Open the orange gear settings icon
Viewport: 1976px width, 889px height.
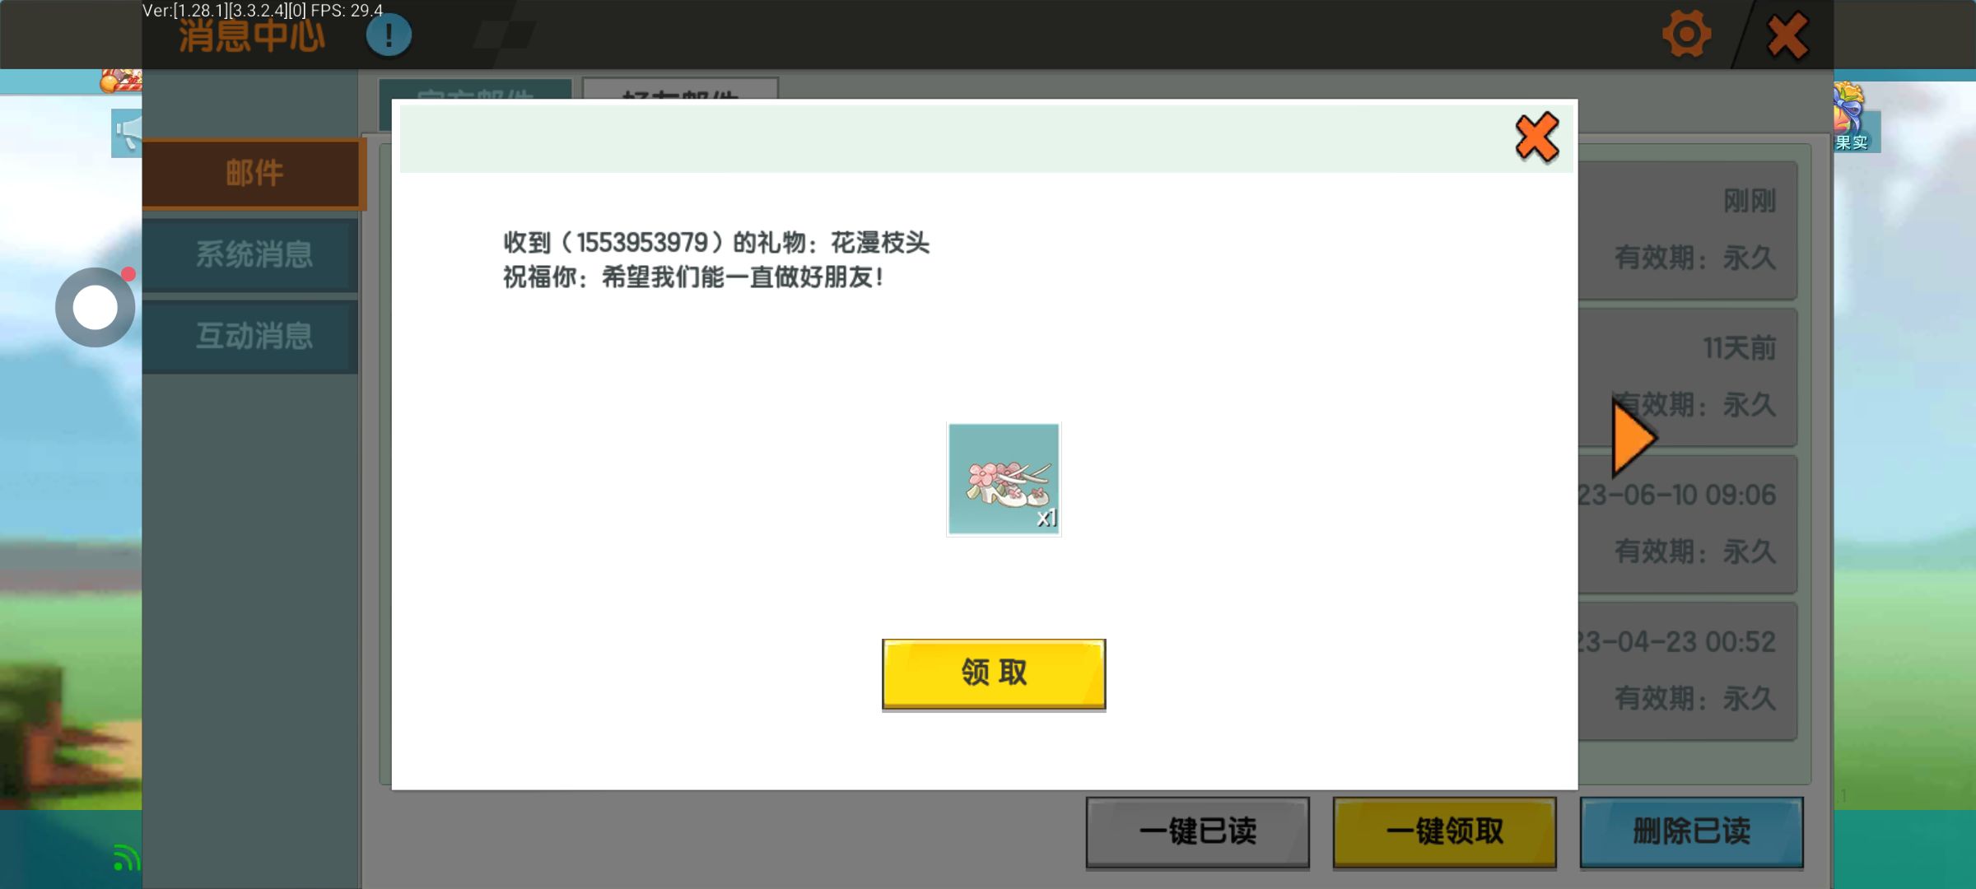1685,35
